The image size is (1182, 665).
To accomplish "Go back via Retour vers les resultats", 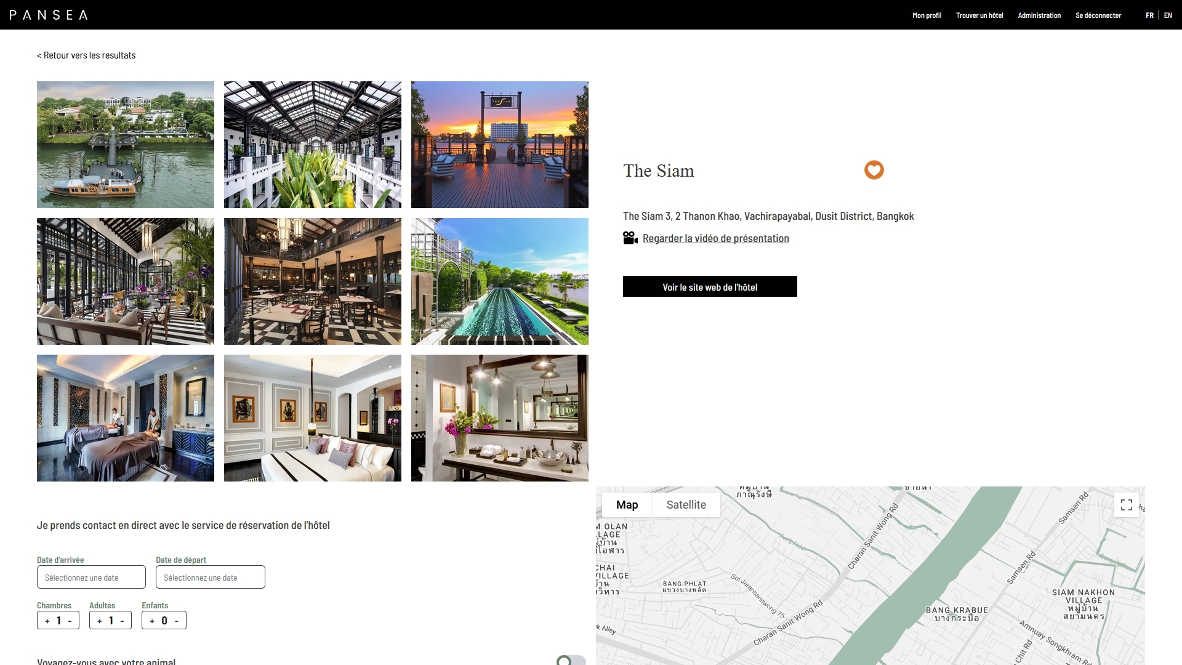I will (86, 55).
